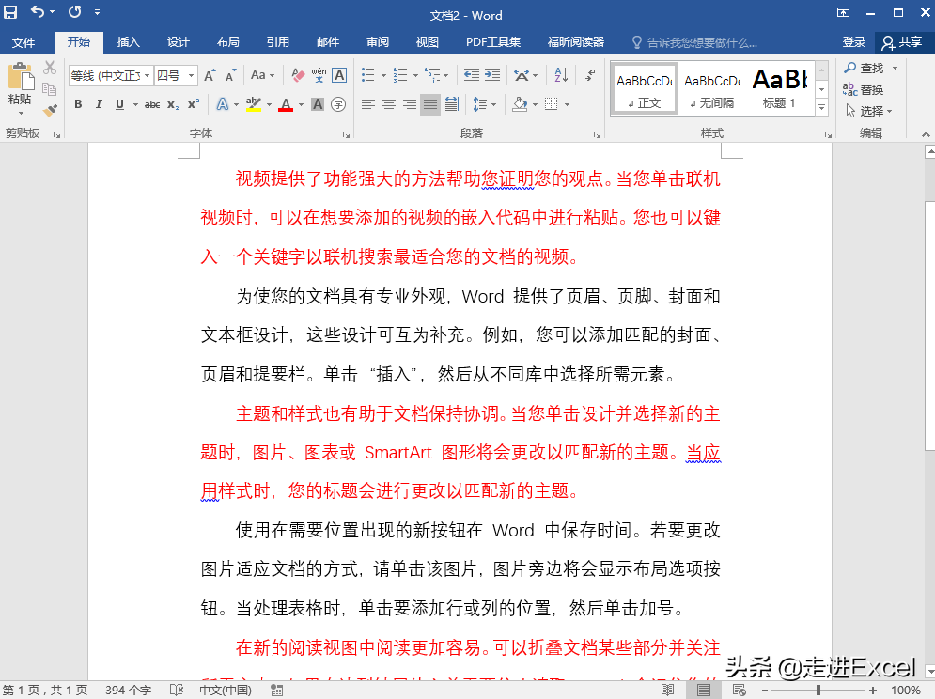935x699 pixels.
Task: Toggle bold formatting
Action: pyautogui.click(x=78, y=105)
